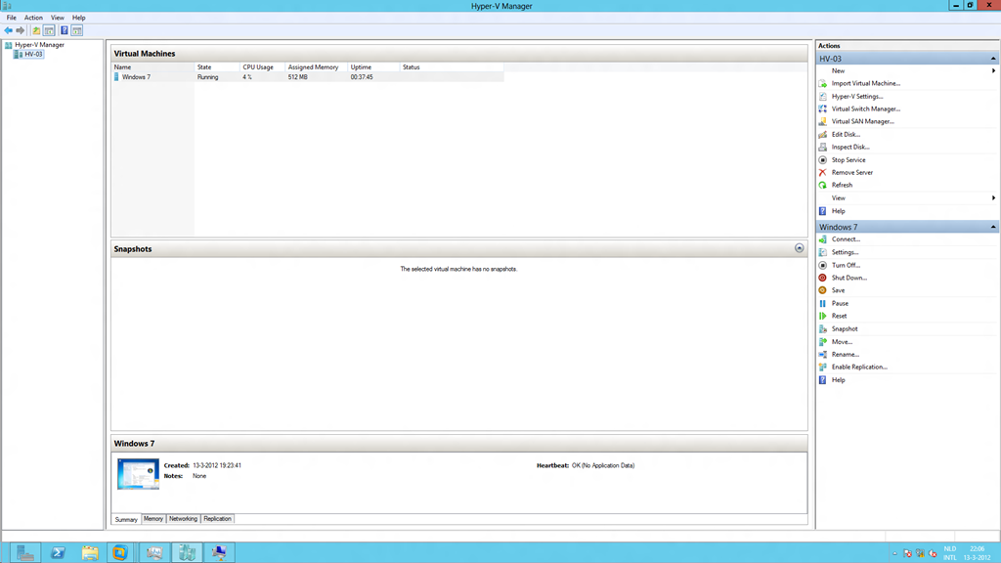
Task: Open the File menu
Action: [x=12, y=18]
